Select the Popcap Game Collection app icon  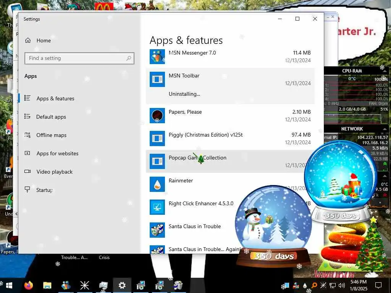pos(157,161)
